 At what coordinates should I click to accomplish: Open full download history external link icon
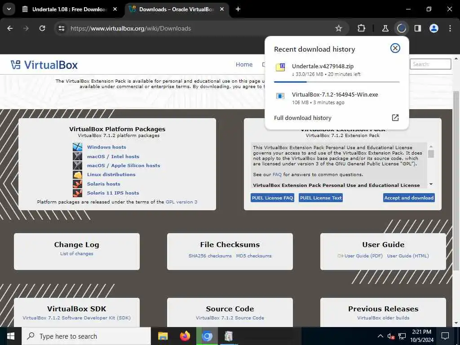[x=395, y=118]
